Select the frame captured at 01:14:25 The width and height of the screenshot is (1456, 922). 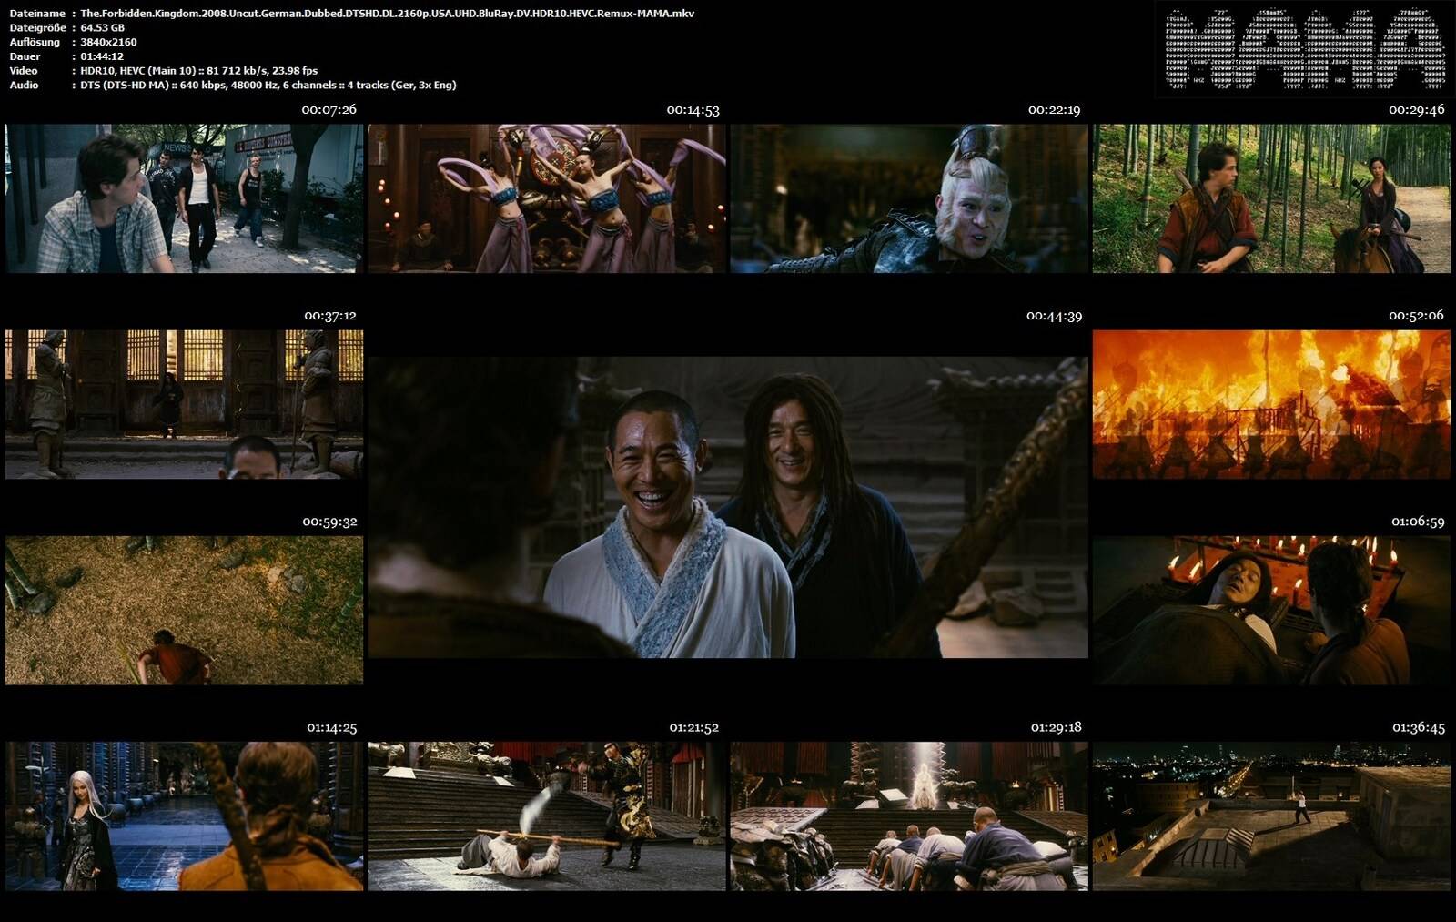(184, 816)
